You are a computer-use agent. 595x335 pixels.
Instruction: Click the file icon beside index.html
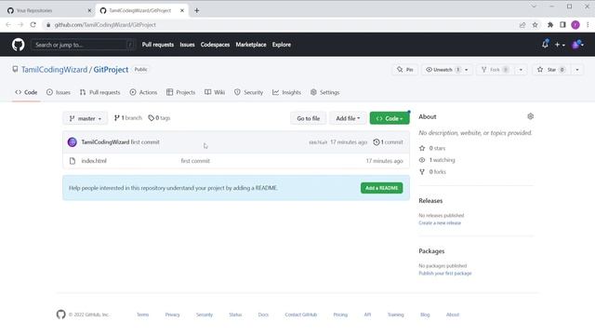point(73,161)
